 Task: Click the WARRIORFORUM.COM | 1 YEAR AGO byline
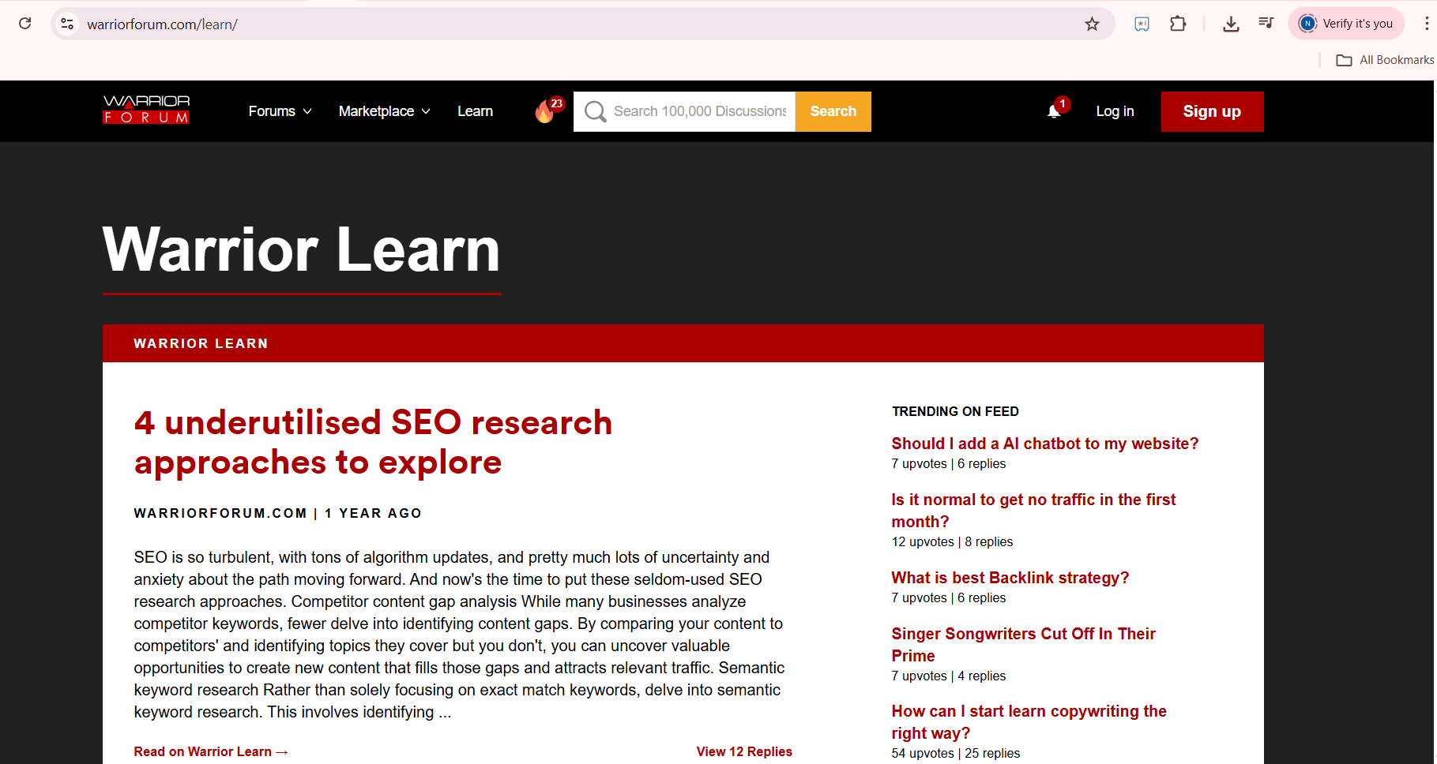(x=277, y=513)
